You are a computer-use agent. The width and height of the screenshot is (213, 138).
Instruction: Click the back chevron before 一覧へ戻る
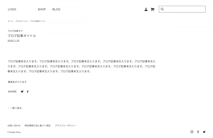(8, 108)
